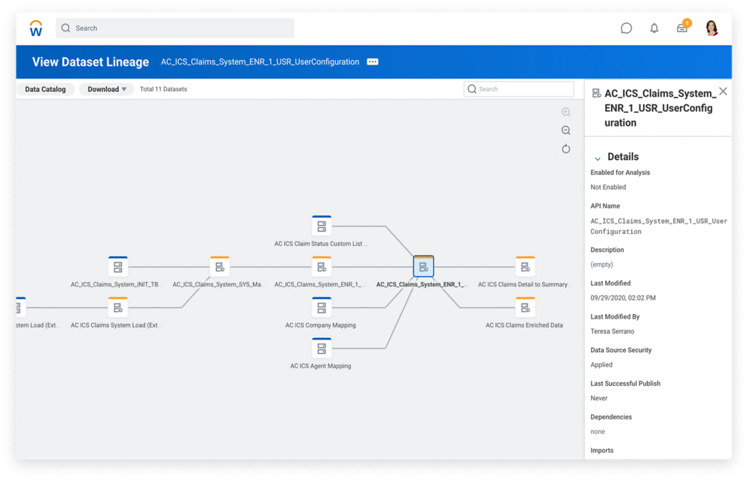Viewport: 748px width, 480px height.
Task: Click the 'none' dependencies value
Action: (598, 431)
